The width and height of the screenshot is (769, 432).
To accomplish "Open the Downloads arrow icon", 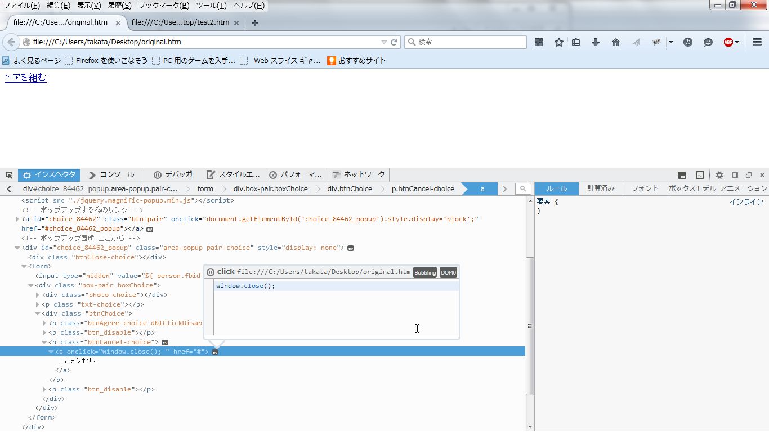I will coord(596,42).
